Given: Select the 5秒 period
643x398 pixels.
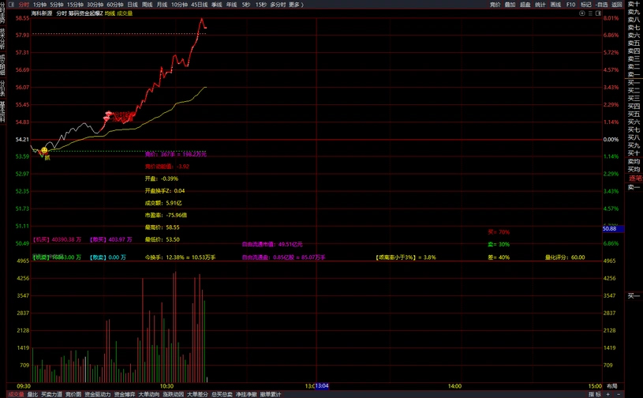Looking at the screenshot, I should 246,5.
